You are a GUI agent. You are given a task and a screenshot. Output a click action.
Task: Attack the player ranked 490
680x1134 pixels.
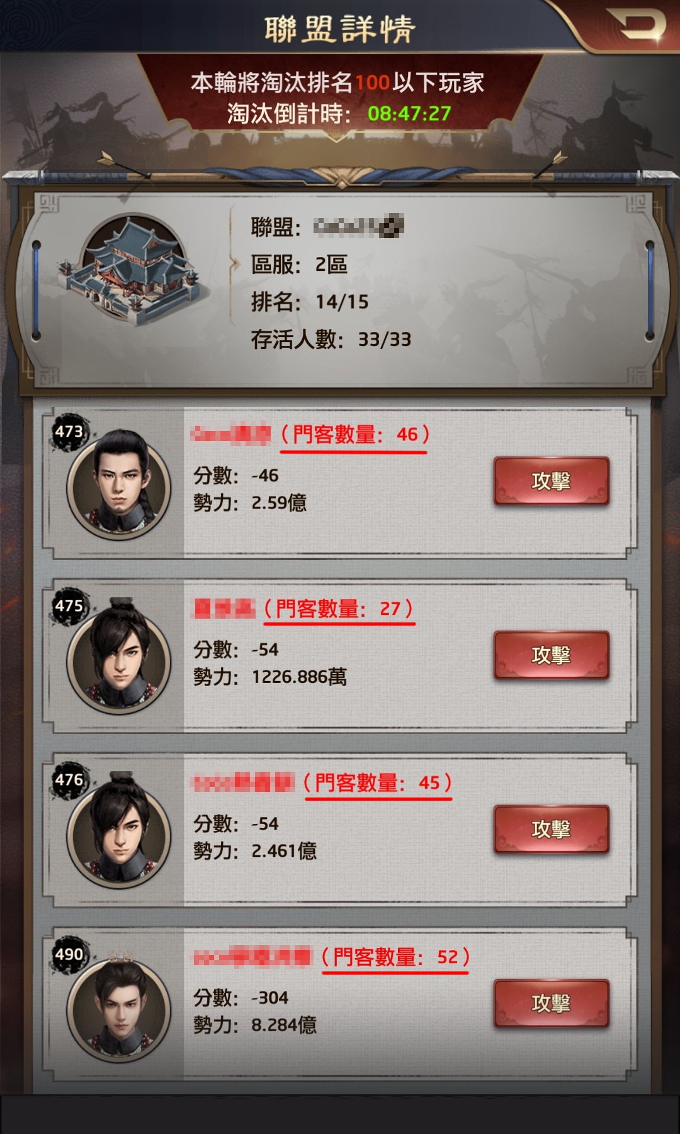tap(551, 1003)
